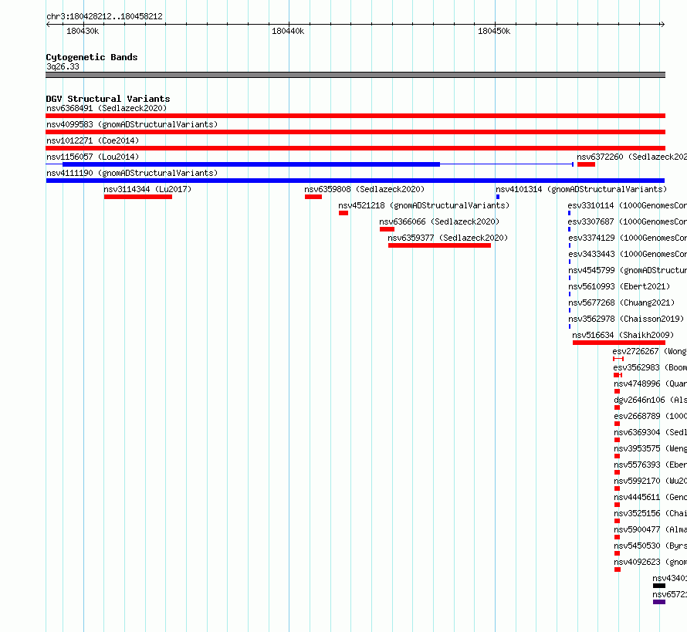Select nsv4092623 variant label
The image size is (687, 632).
tap(651, 562)
